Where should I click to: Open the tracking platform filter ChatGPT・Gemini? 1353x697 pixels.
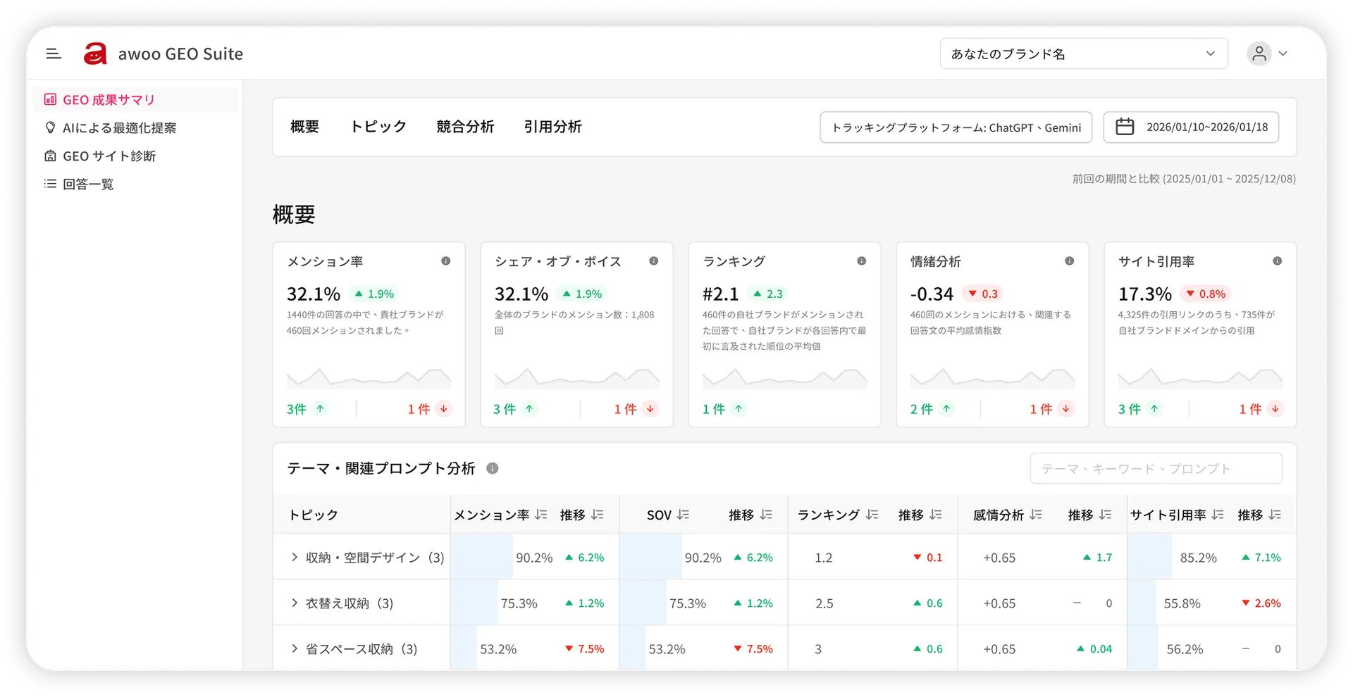tap(956, 127)
